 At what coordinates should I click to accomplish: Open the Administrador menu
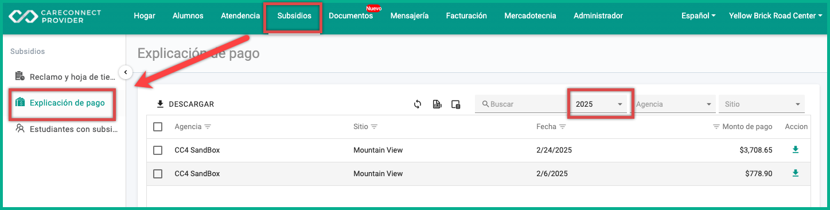pyautogui.click(x=598, y=16)
